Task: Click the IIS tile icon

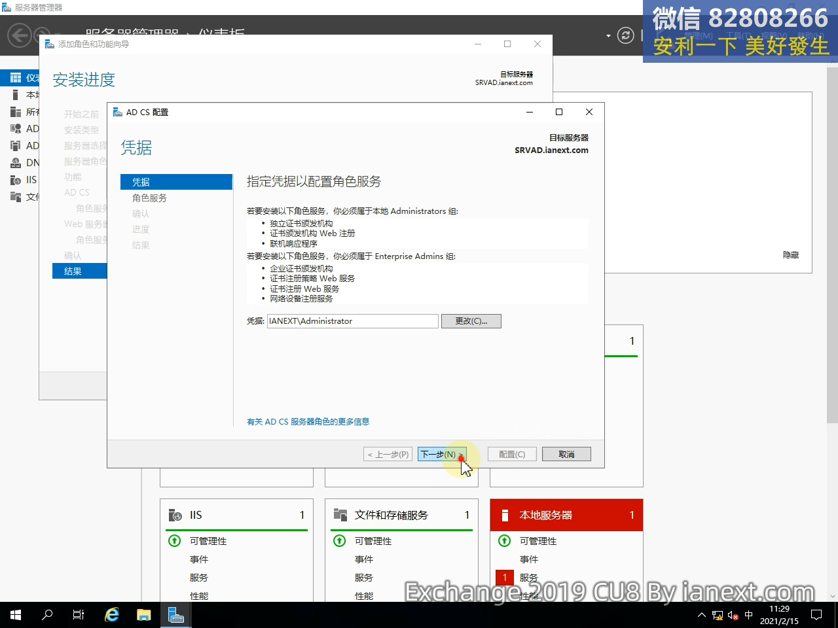Action: point(175,515)
